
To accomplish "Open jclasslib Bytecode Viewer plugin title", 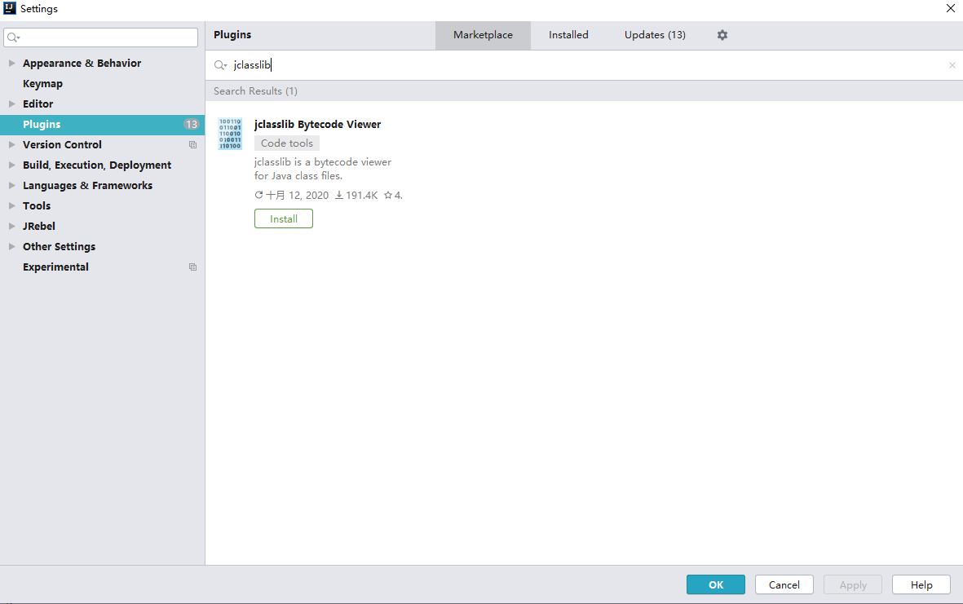I will pyautogui.click(x=317, y=124).
